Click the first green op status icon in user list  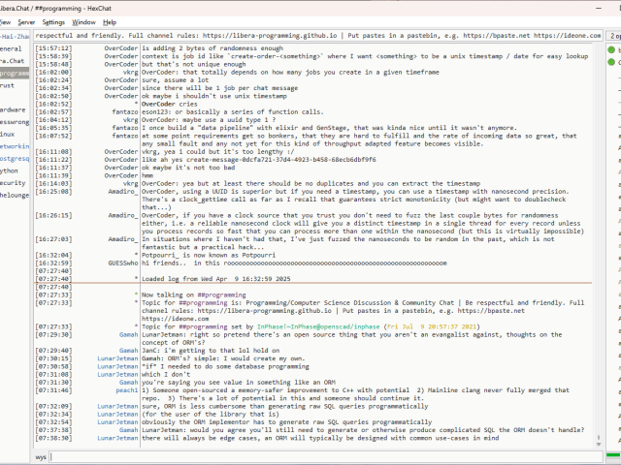[613, 47]
